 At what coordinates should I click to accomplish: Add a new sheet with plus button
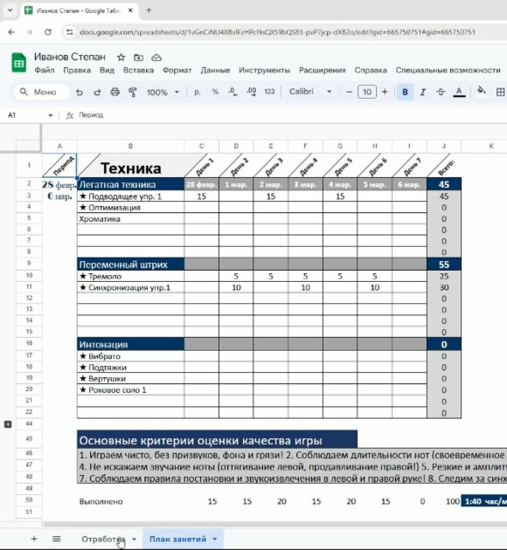(x=34, y=539)
